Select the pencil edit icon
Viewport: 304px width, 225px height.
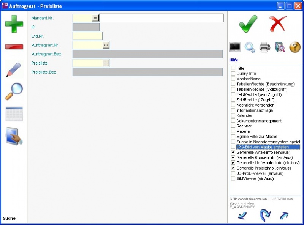(14, 70)
